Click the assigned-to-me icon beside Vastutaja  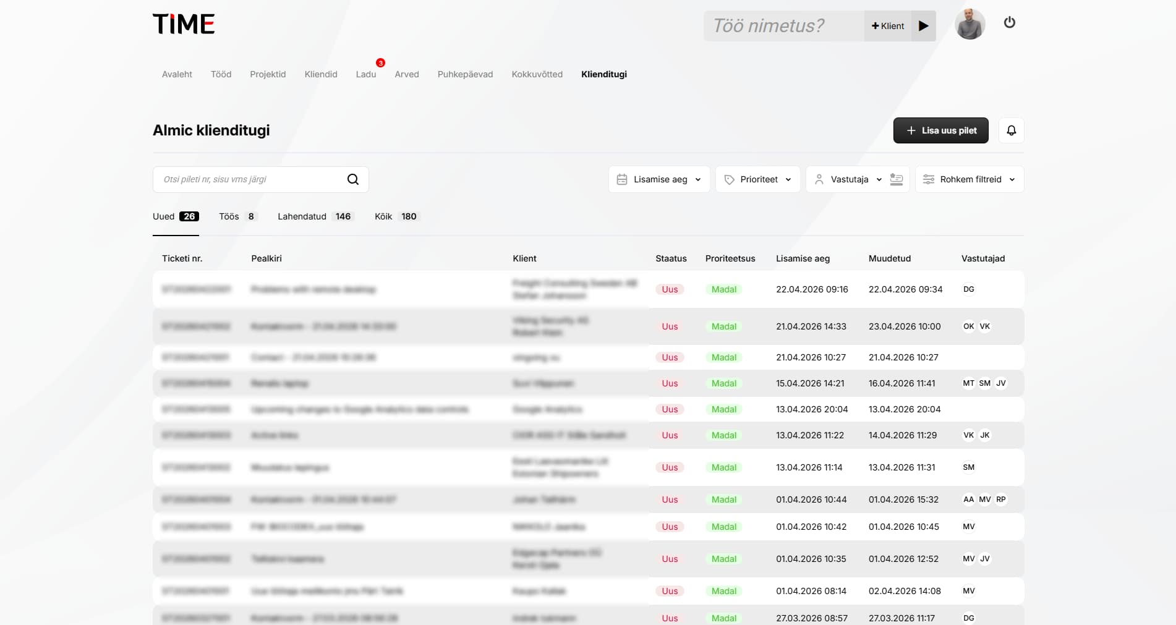pos(896,179)
